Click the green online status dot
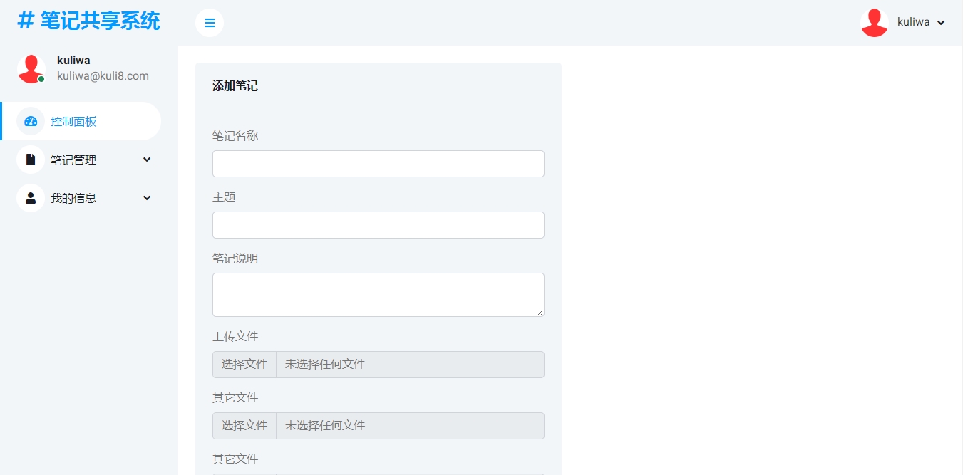The image size is (963, 475). (41, 79)
